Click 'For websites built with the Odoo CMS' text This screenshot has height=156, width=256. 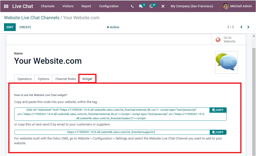(118, 141)
